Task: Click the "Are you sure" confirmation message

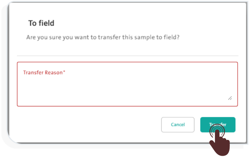Action: click(103, 37)
